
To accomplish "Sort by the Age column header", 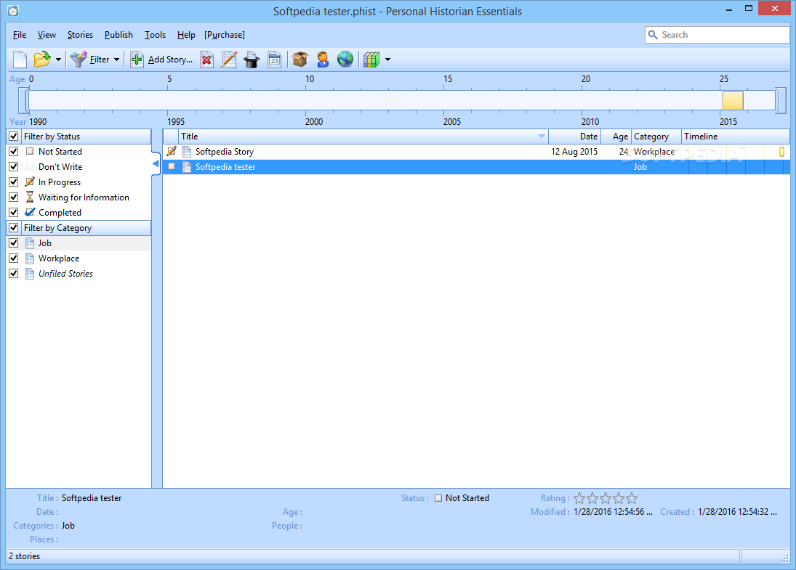I will coord(616,137).
